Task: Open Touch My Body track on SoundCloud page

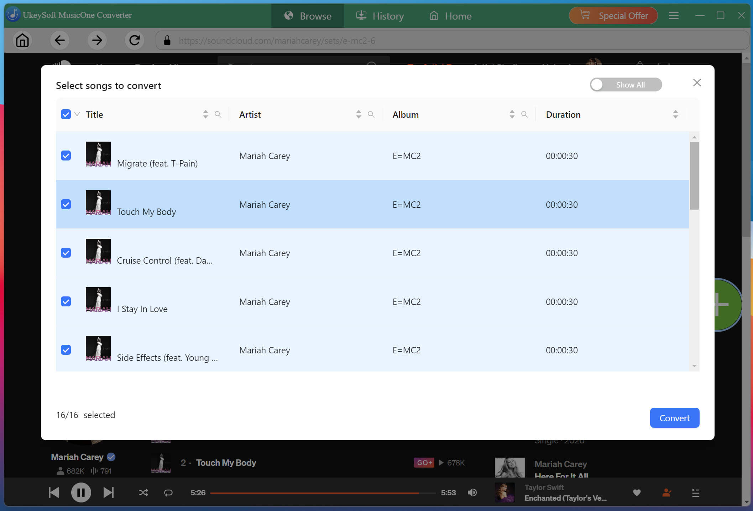Action: click(x=226, y=463)
